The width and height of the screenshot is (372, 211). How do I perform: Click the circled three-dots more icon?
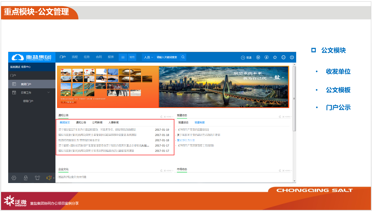283,57
